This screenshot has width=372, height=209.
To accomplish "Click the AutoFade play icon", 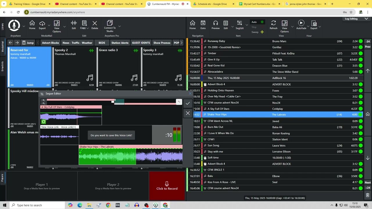I will 301,23.
